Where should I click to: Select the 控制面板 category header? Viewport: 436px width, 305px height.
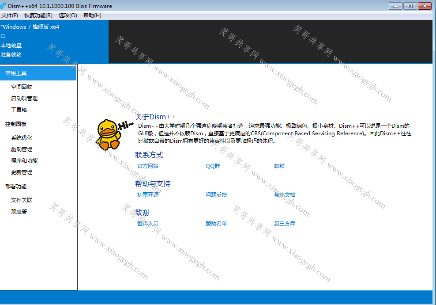coord(16,124)
